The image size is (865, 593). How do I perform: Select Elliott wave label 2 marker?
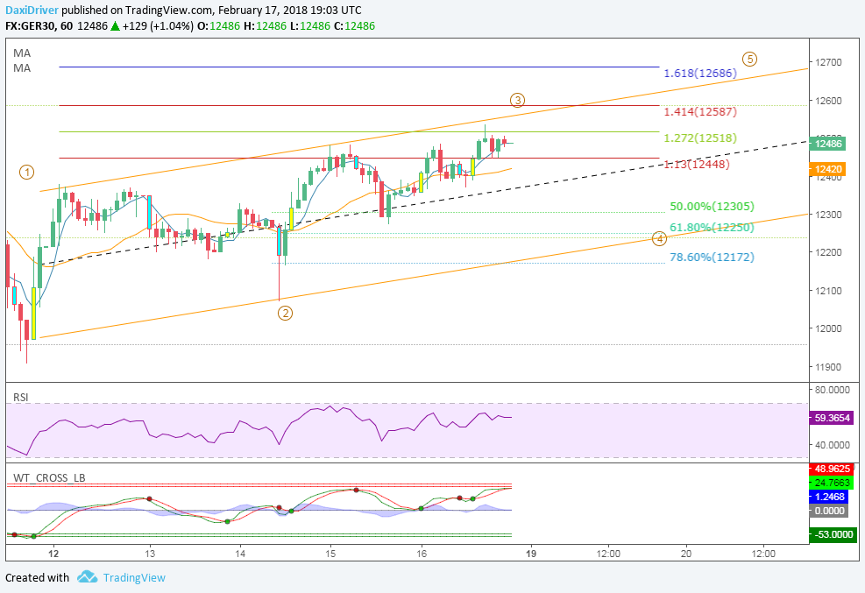pyautogui.click(x=285, y=313)
